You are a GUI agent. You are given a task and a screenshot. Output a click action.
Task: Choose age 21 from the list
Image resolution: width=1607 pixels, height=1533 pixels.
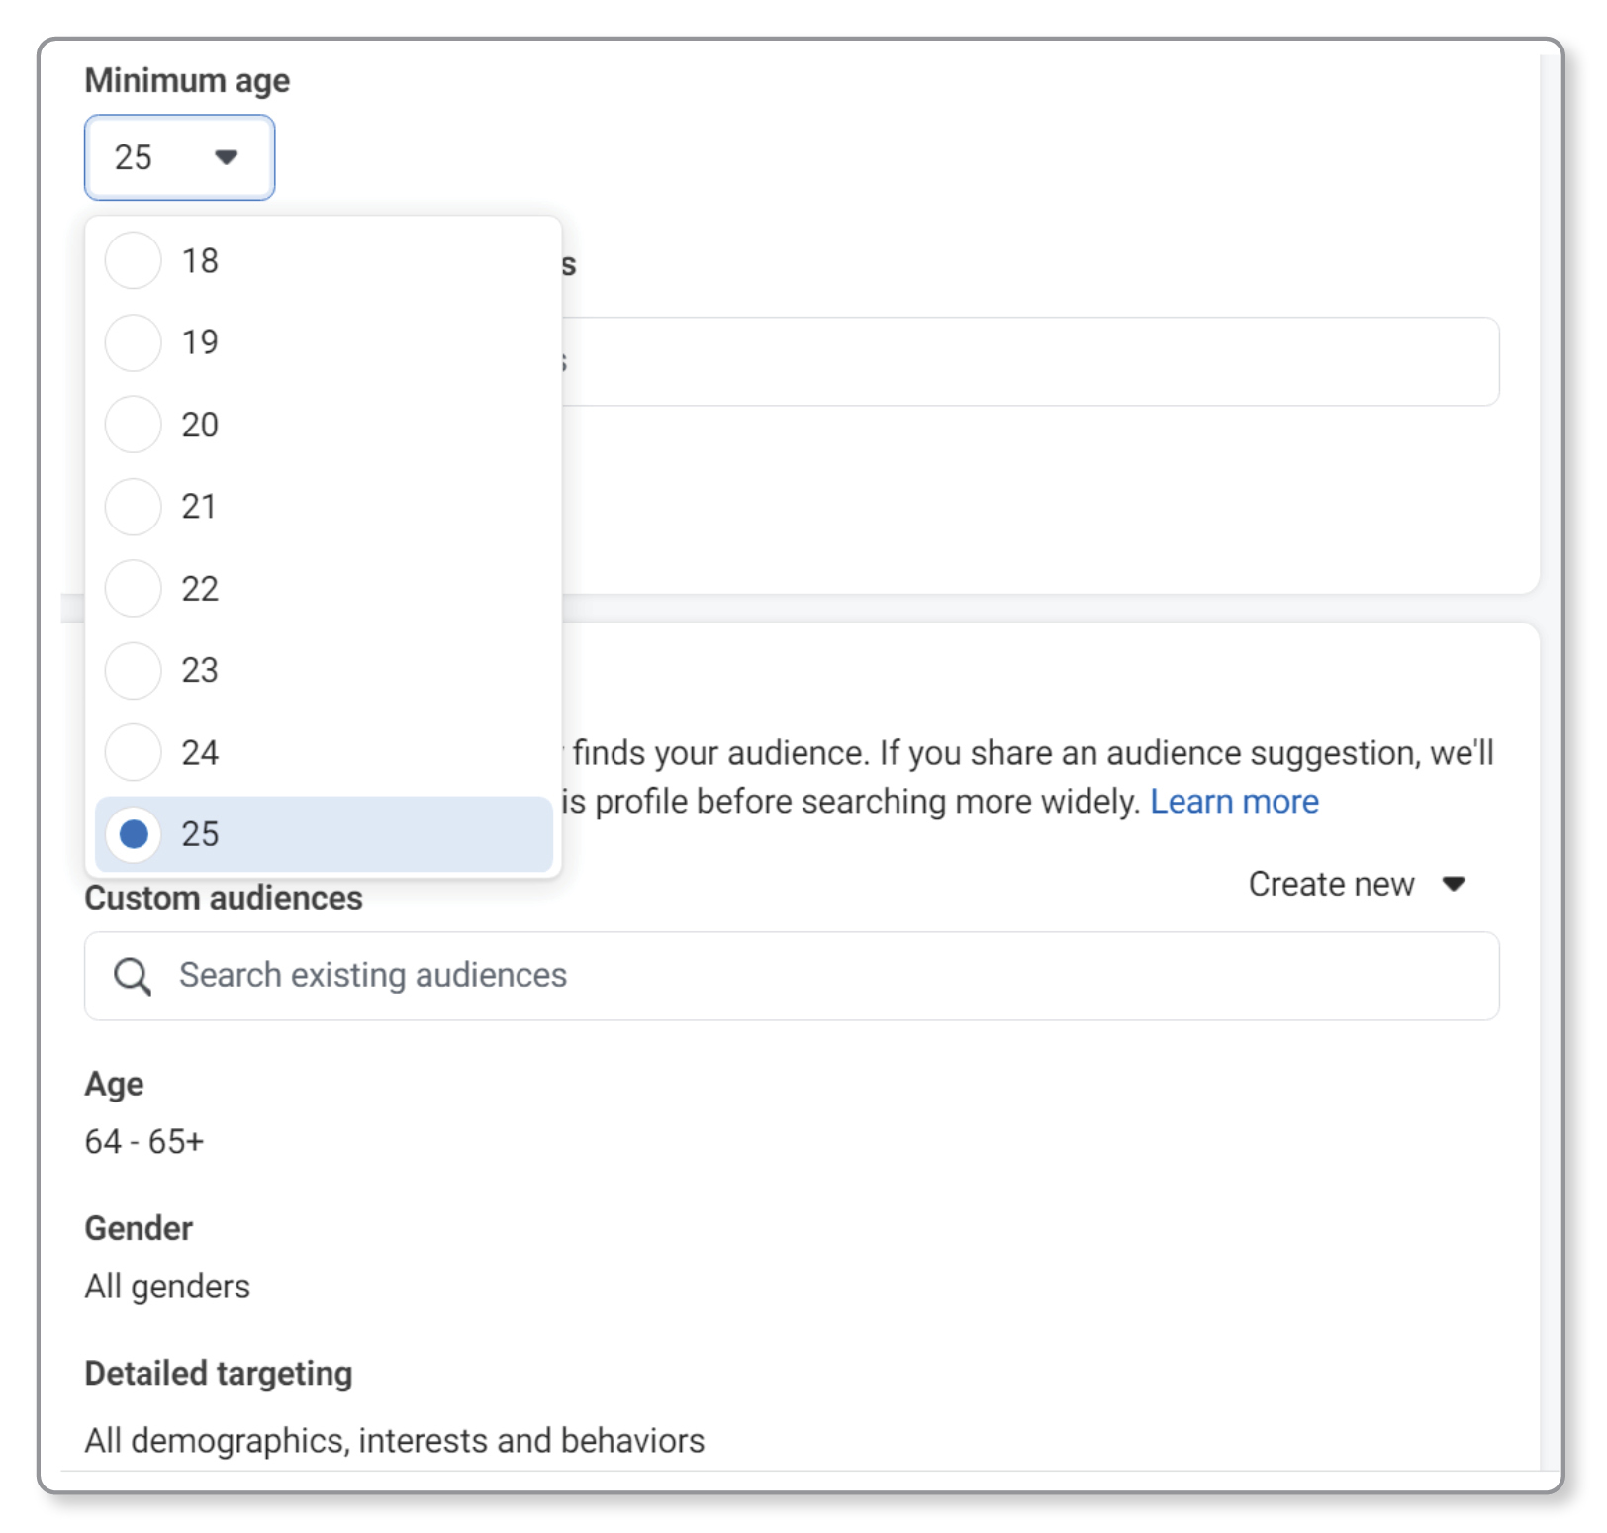pyautogui.click(x=324, y=507)
